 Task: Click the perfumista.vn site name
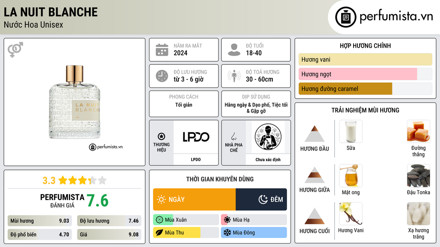[x=396, y=17]
